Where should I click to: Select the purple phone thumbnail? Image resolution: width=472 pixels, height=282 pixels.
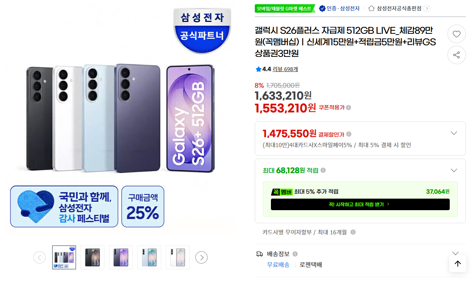[121, 257]
